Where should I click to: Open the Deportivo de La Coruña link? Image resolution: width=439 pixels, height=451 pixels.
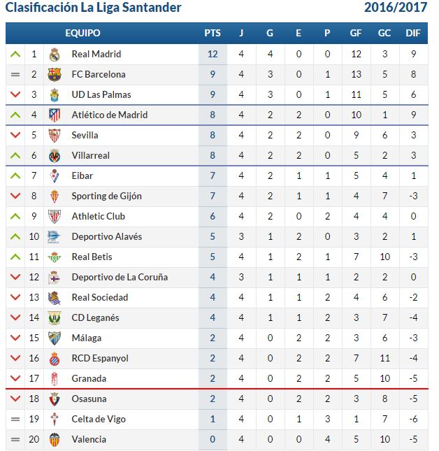120,278
